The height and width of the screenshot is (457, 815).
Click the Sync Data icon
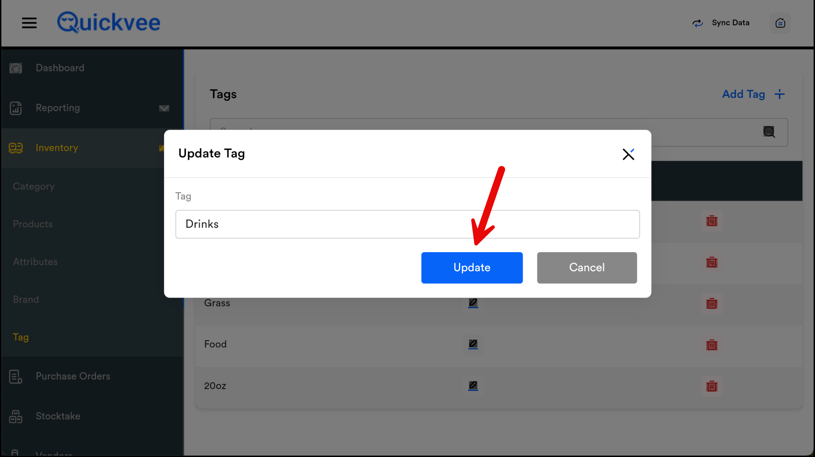697,23
